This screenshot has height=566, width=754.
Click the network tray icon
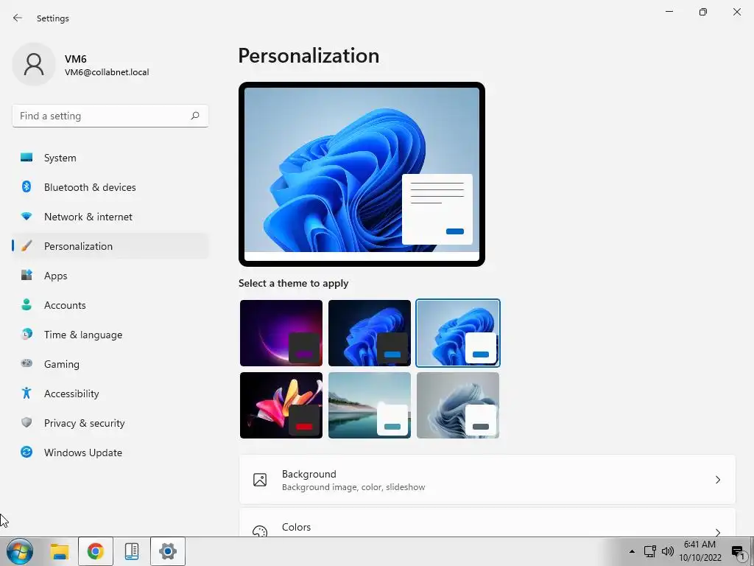[649, 551]
